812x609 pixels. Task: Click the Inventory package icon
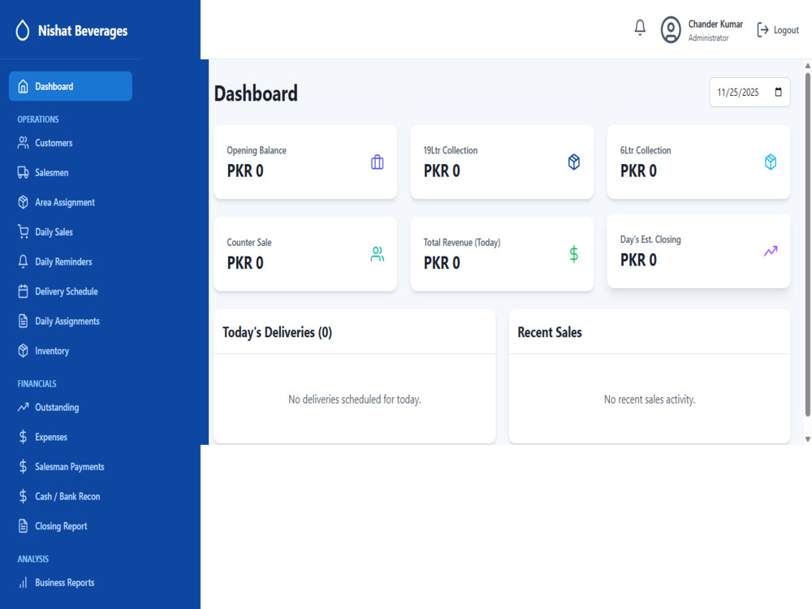pyautogui.click(x=23, y=351)
